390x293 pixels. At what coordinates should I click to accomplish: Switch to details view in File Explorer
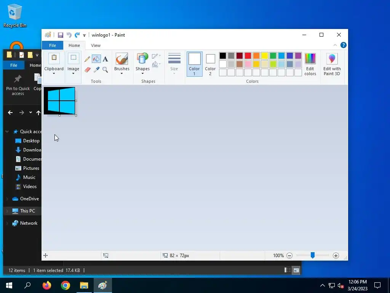coord(287,270)
